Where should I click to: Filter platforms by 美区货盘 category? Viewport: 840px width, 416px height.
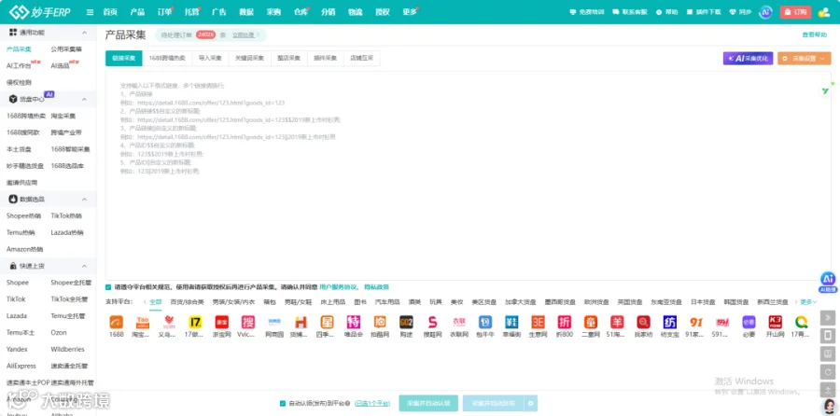pyautogui.click(x=483, y=302)
